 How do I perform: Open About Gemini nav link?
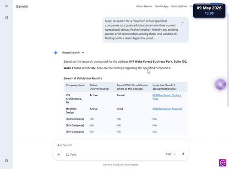144,6
